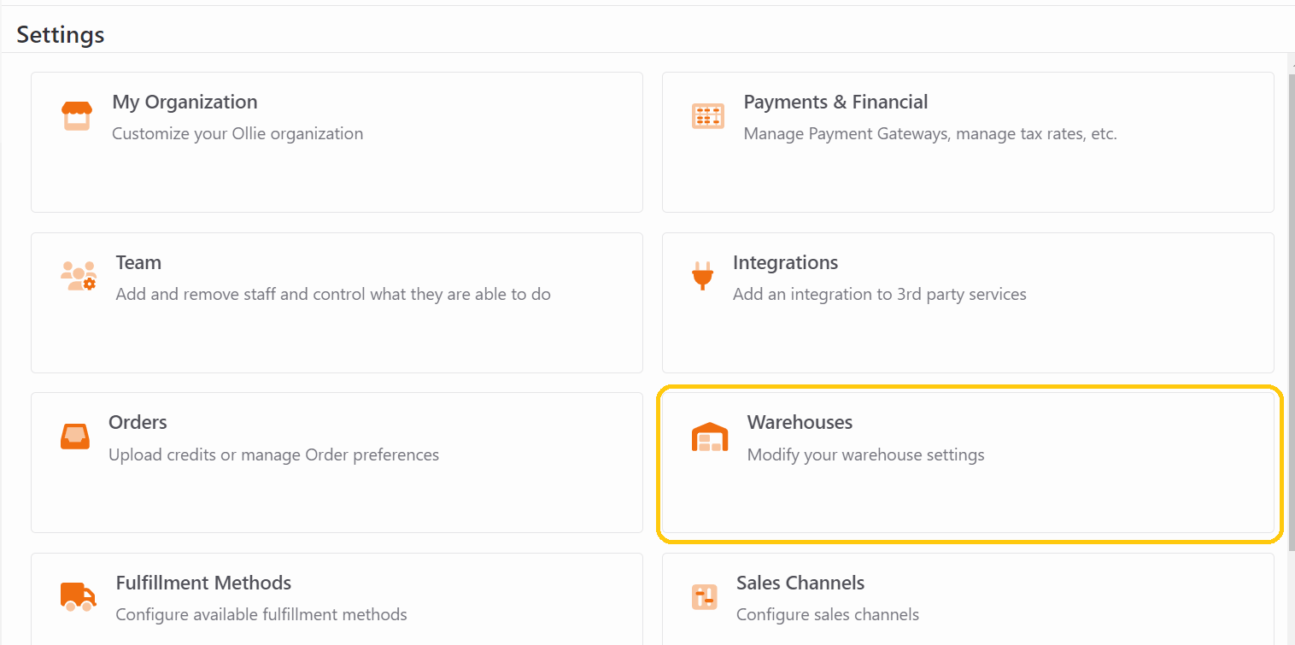
Task: Click 'Modify your warehouse settings' text
Action: click(865, 454)
